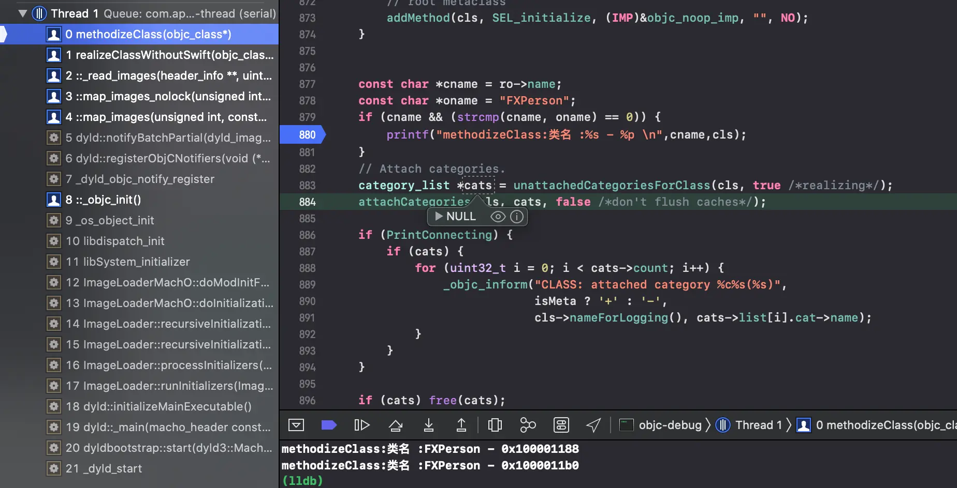Open objc-debug process in jump bar
This screenshot has height=488, width=957.
click(661, 425)
